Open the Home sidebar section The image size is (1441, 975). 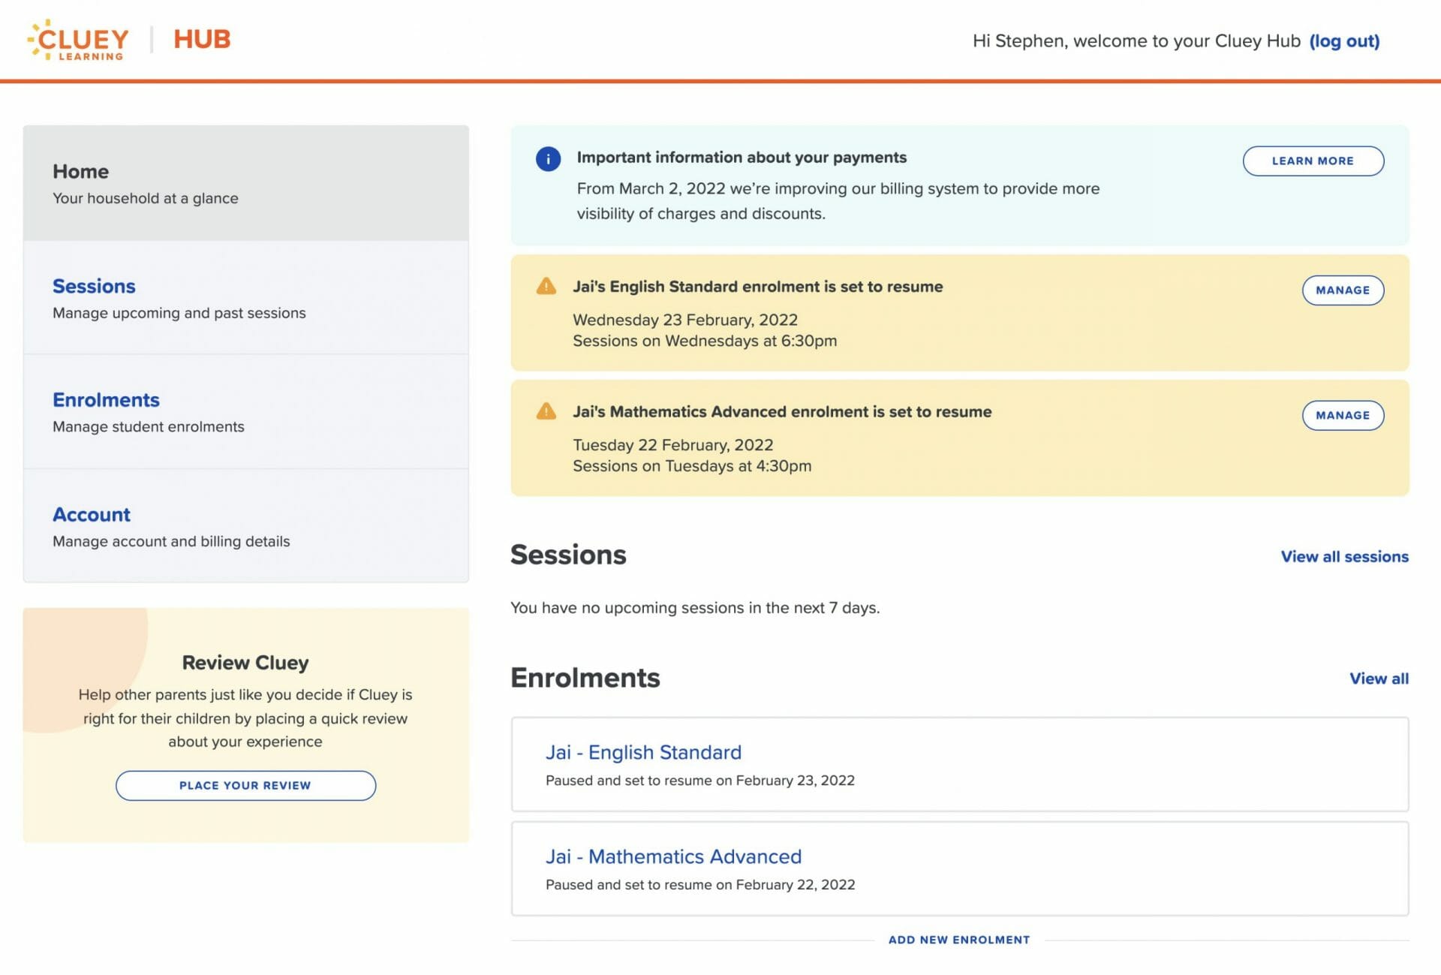[245, 183]
